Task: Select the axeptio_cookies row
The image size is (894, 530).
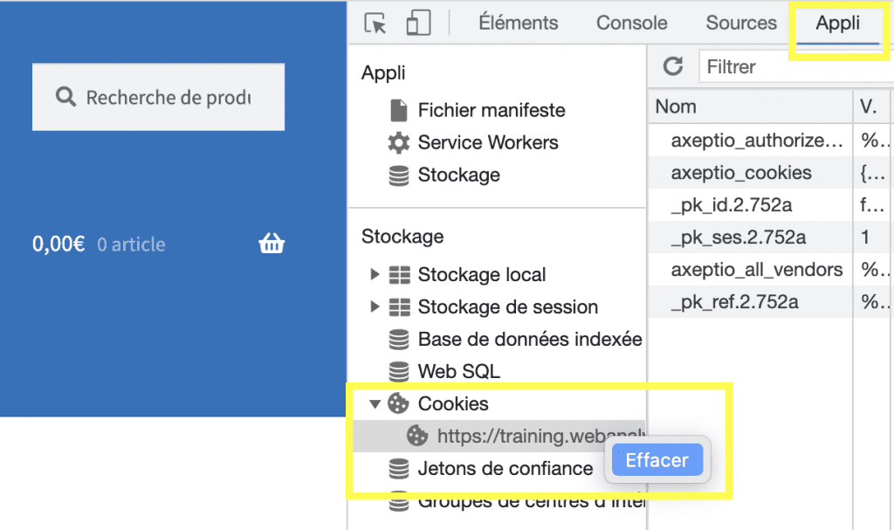Action: click(x=740, y=173)
